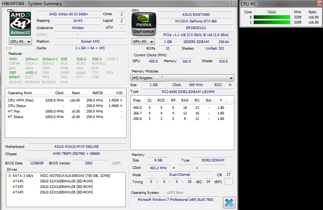
Task: Click the cache value 2 x (64 + 64 + 1M)
Action: 90,48
